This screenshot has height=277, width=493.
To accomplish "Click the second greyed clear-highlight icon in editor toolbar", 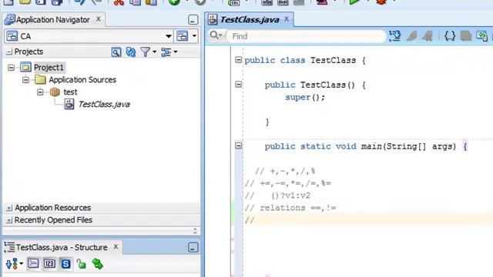I will (428, 36).
